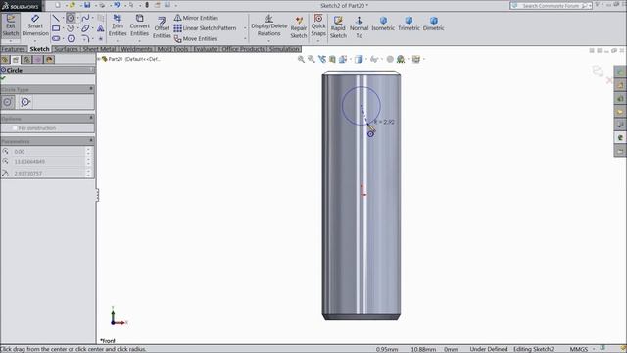
Task: Select the Arc sketch tool
Action: click(71, 28)
